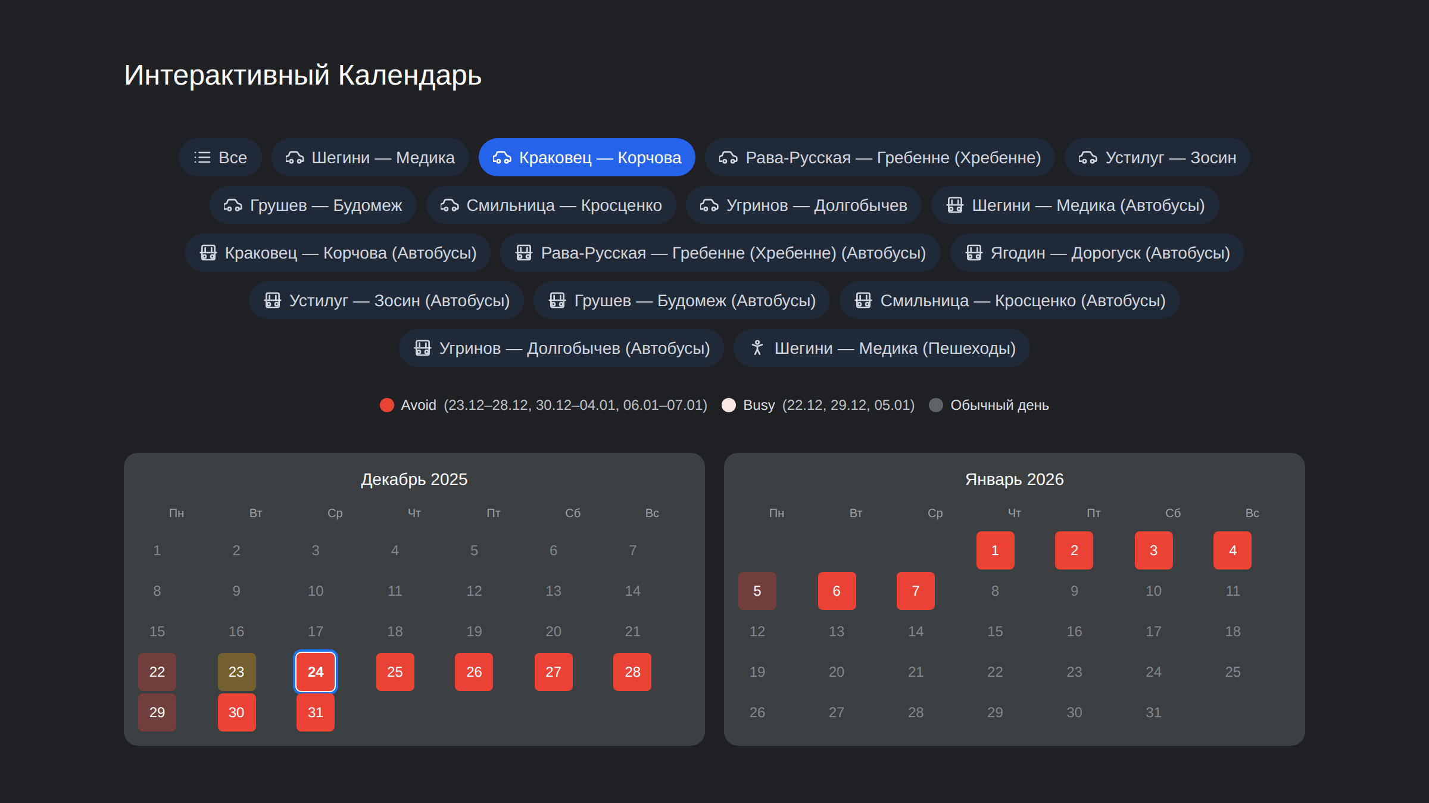Click car icon on Грушев — Будомеж chip

(x=233, y=205)
